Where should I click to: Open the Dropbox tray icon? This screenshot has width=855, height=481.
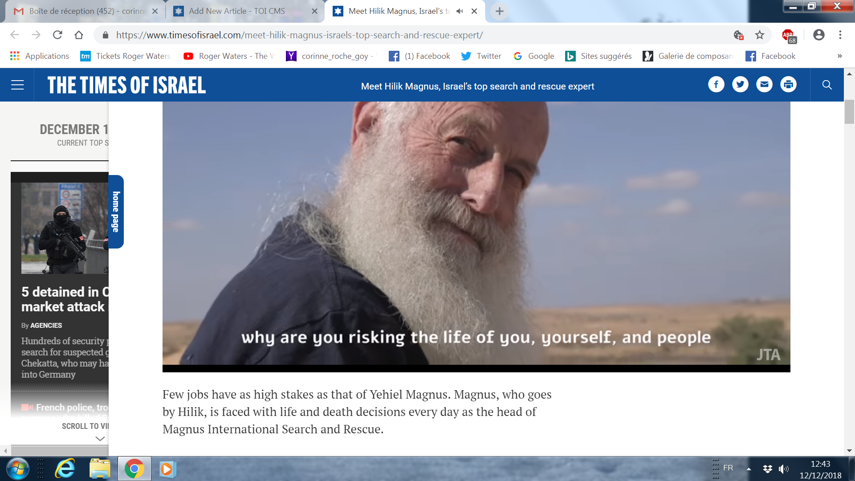pos(767,469)
